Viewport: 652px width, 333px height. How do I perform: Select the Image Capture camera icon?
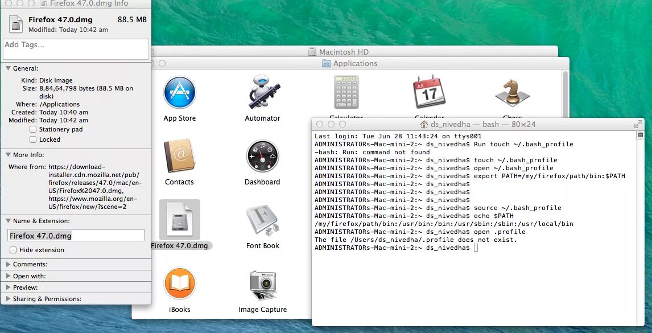pyautogui.click(x=263, y=285)
